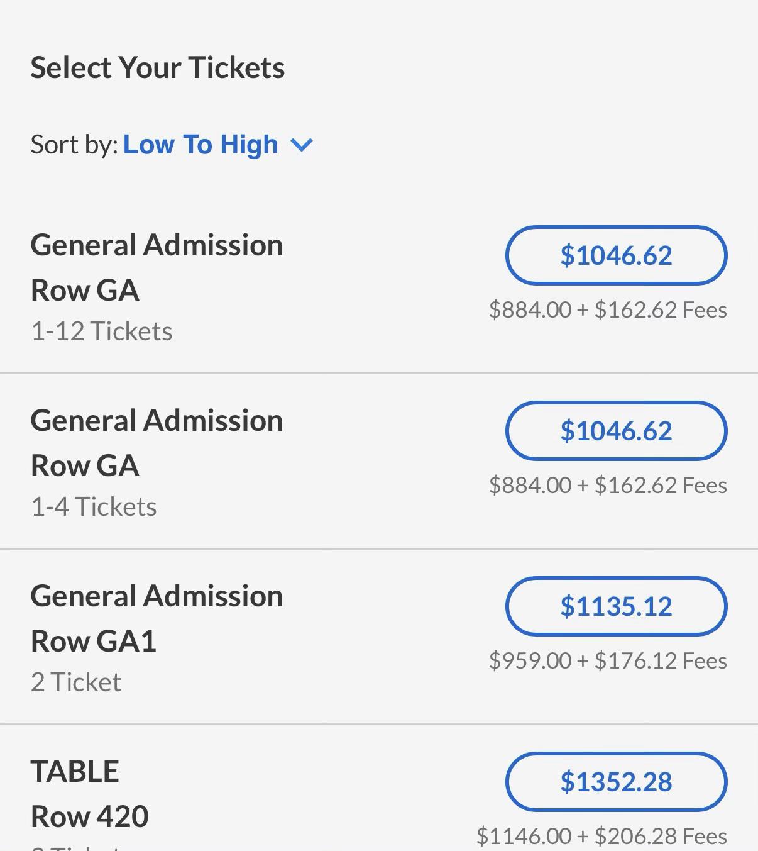The width and height of the screenshot is (758, 851).
Task: Click the $959.00 + $176.12 Fees breakdown
Action: [x=608, y=660]
